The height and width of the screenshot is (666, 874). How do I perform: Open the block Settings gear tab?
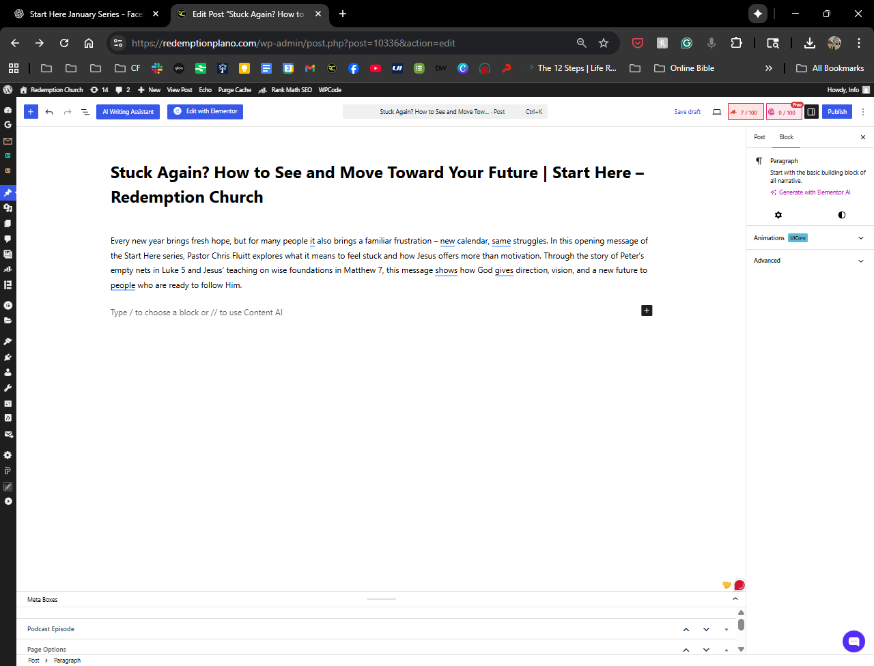pyautogui.click(x=778, y=215)
